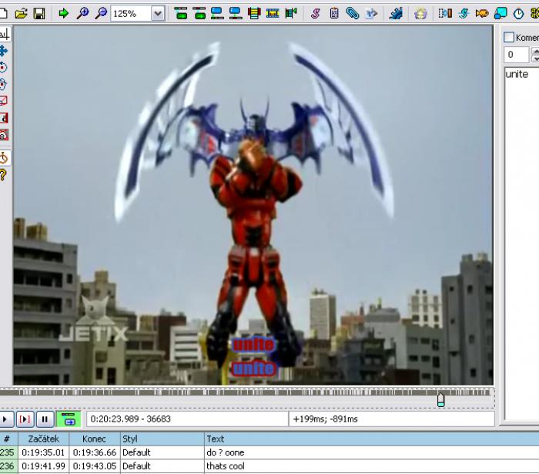Zoom in video with plus magnifier
The height and width of the screenshot is (474, 539).
click(x=82, y=14)
